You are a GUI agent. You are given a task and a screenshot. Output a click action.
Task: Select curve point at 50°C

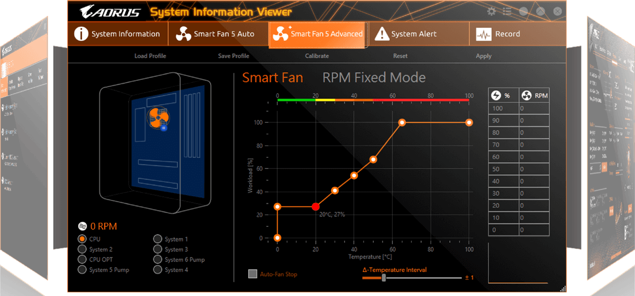pos(373,159)
